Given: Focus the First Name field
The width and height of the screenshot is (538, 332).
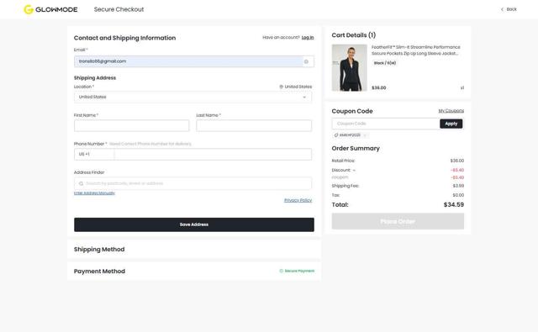Looking at the screenshot, I should click(x=131, y=125).
